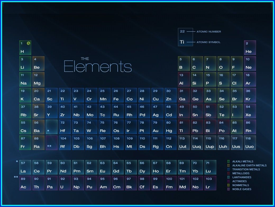The width and height of the screenshot is (275, 207).
Task: Click the Lanthanides legend label
Action: pos(242,177)
